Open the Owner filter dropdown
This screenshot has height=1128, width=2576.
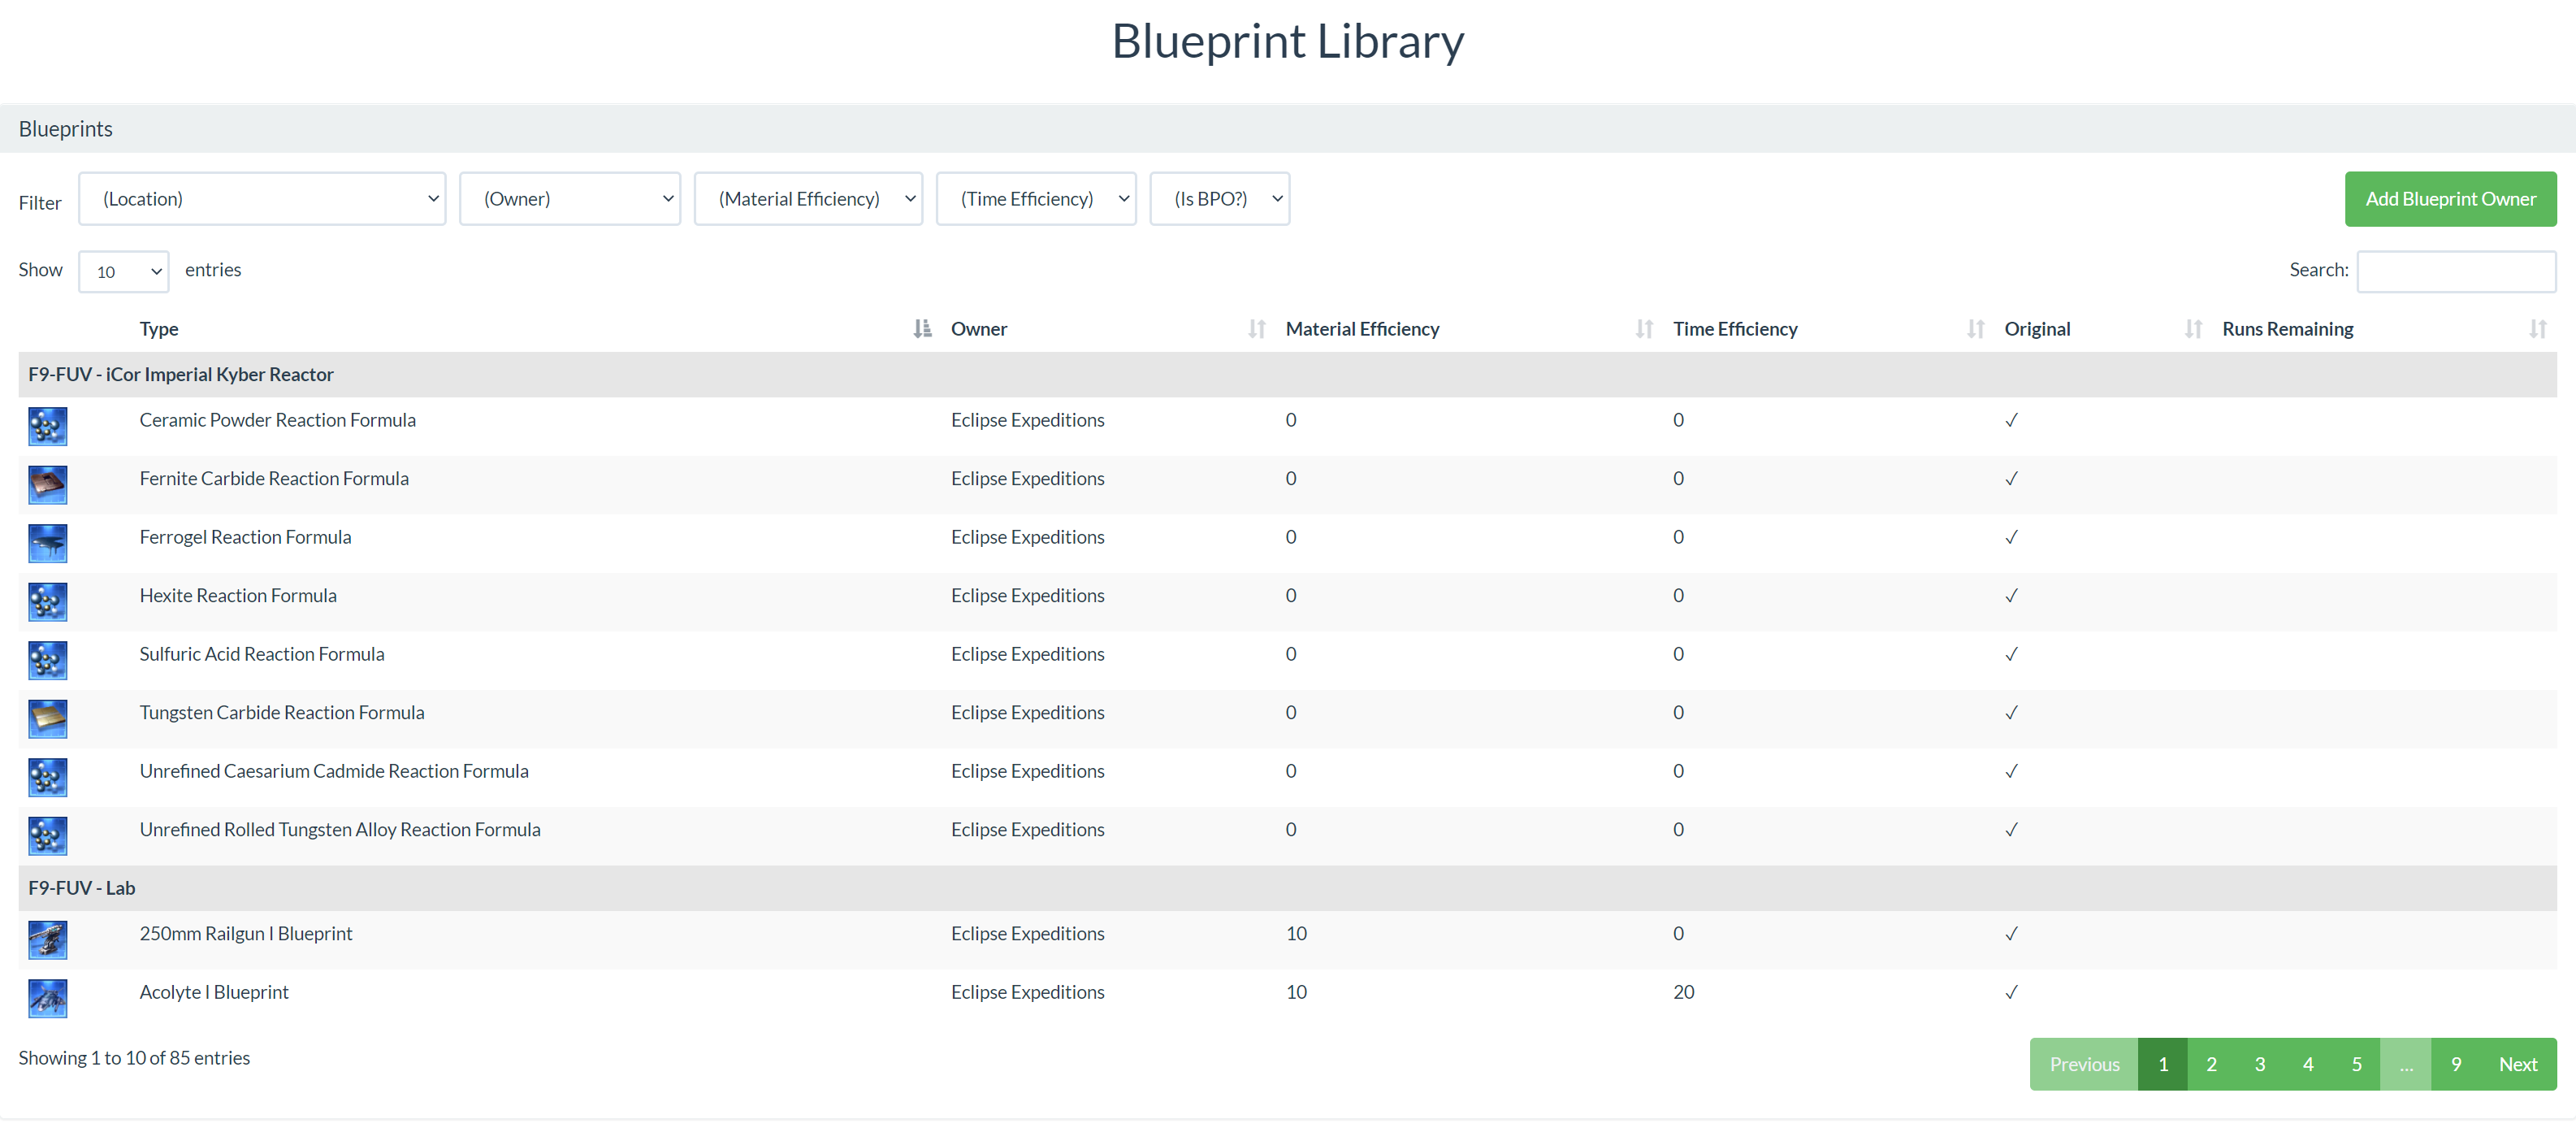[570, 199]
